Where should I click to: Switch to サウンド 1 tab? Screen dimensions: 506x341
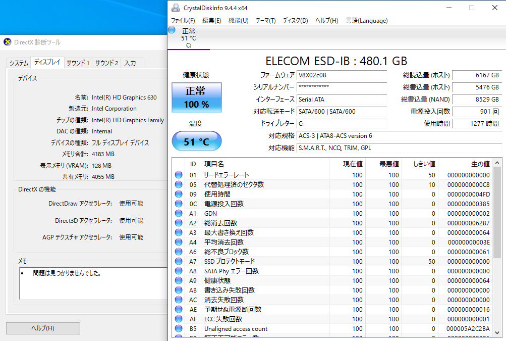(x=78, y=63)
